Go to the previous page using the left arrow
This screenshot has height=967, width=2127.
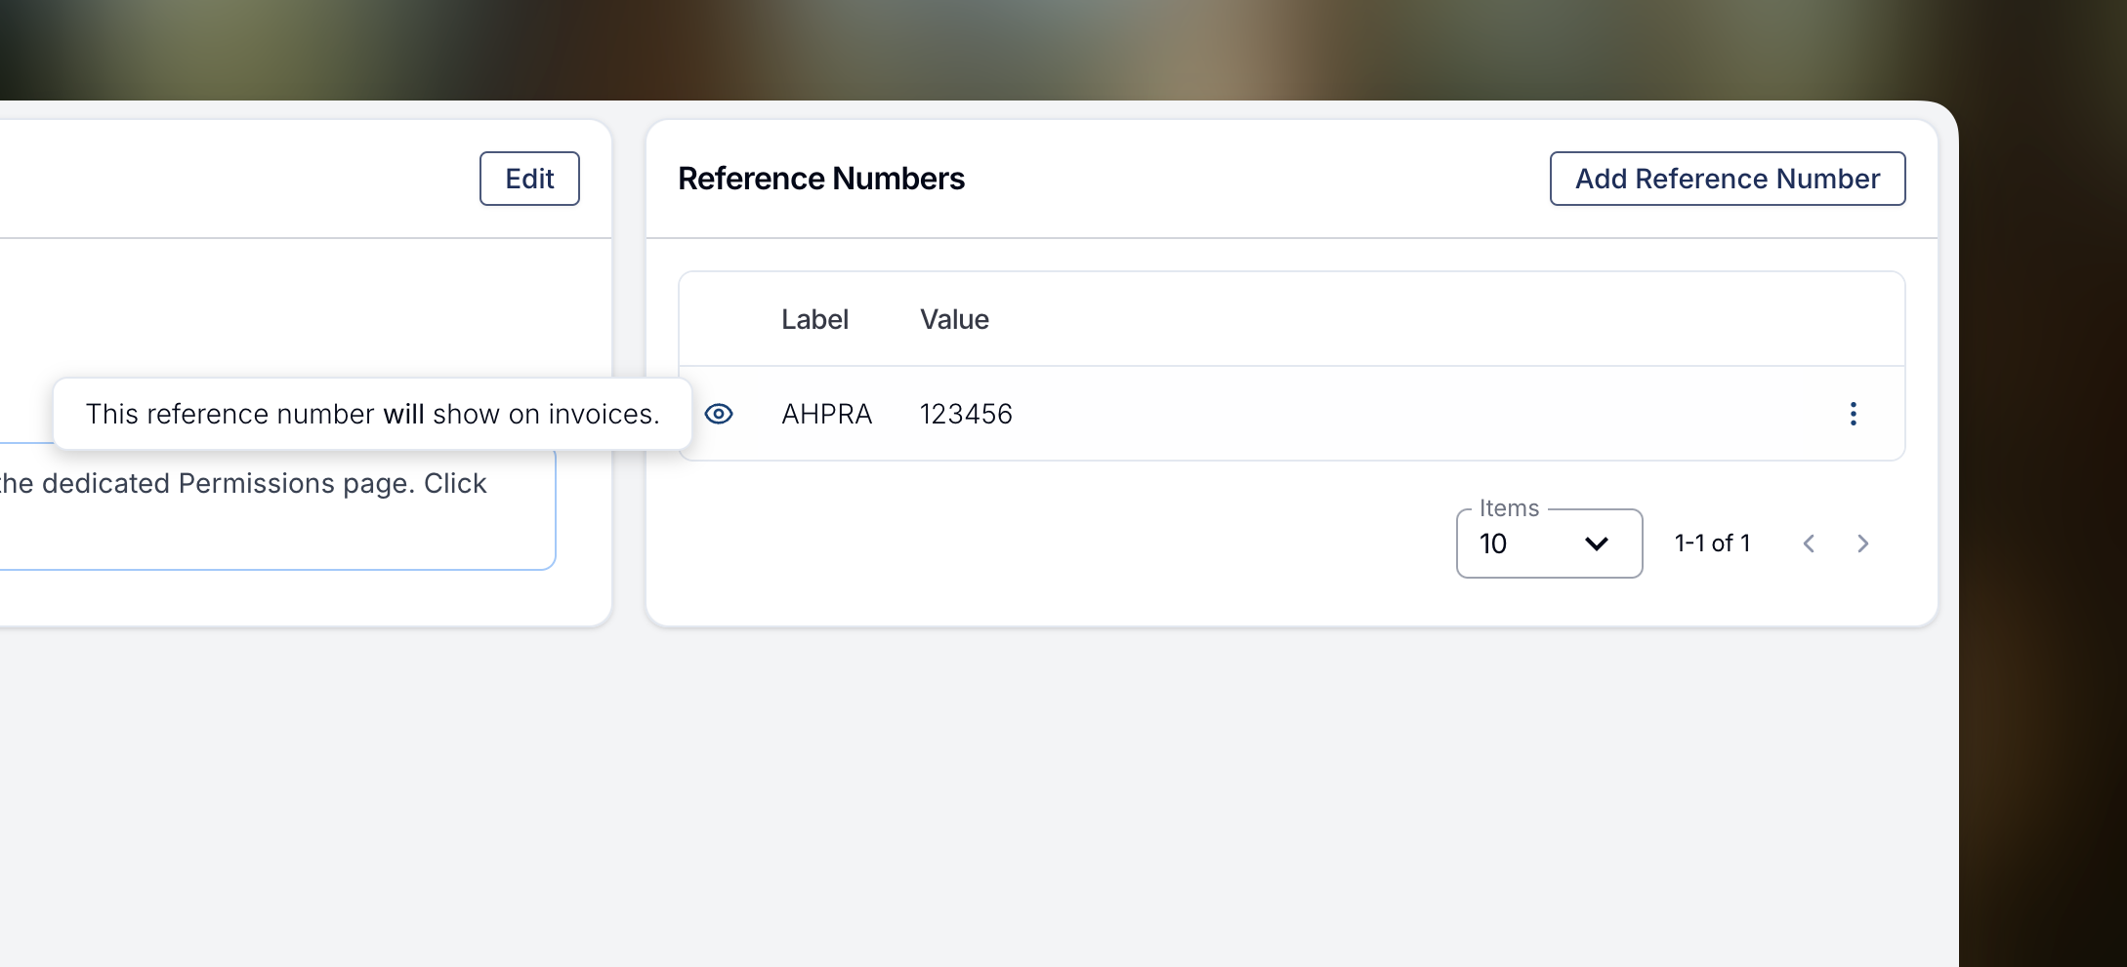[1810, 544]
